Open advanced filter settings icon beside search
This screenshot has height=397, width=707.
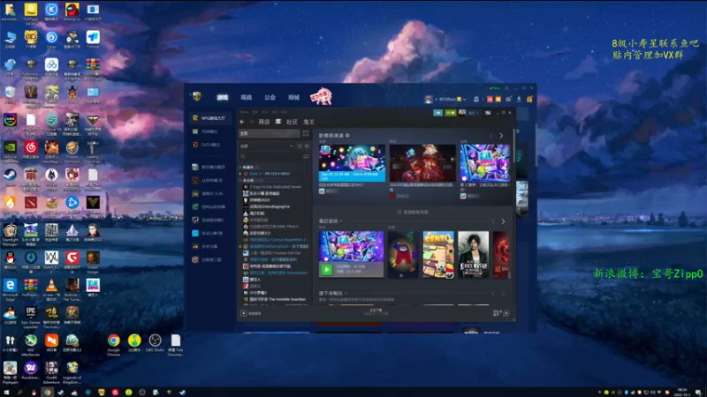pyautogui.click(x=306, y=156)
